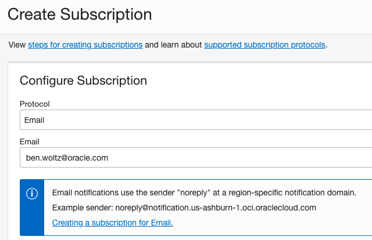372x240 pixels.
Task: Open the Creating a subscription for Email link
Action: 113,223
